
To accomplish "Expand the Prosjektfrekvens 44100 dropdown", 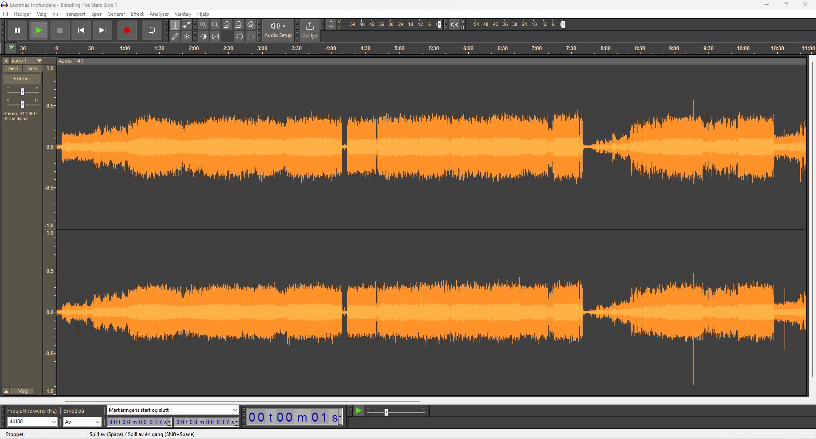I will click(x=54, y=422).
